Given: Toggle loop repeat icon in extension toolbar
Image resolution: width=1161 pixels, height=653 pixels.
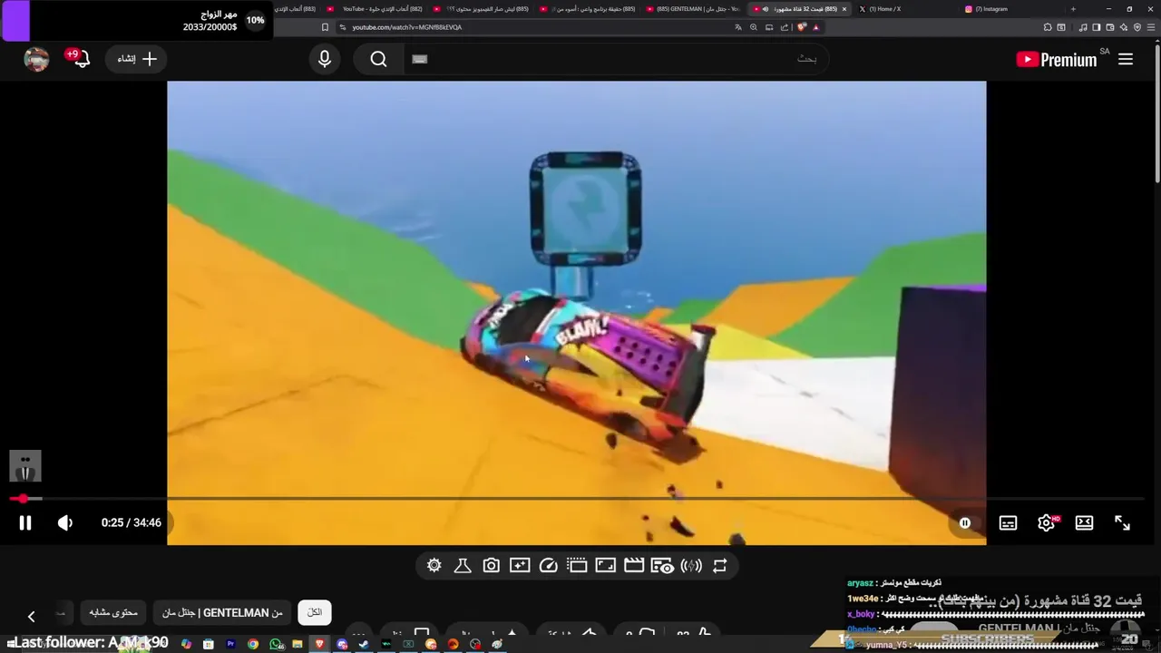Looking at the screenshot, I should coord(719,565).
